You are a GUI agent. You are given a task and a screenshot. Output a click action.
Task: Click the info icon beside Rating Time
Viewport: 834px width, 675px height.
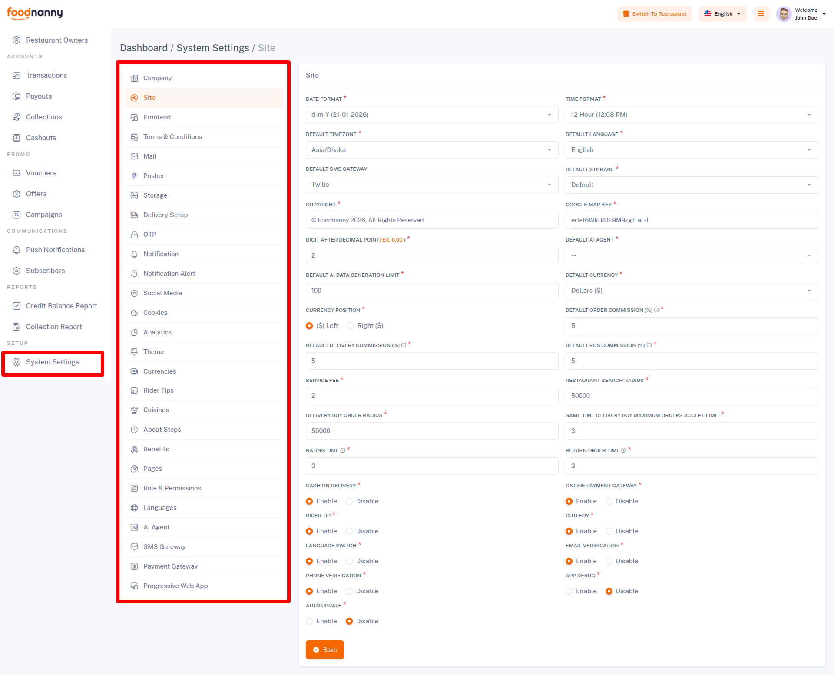(x=343, y=450)
